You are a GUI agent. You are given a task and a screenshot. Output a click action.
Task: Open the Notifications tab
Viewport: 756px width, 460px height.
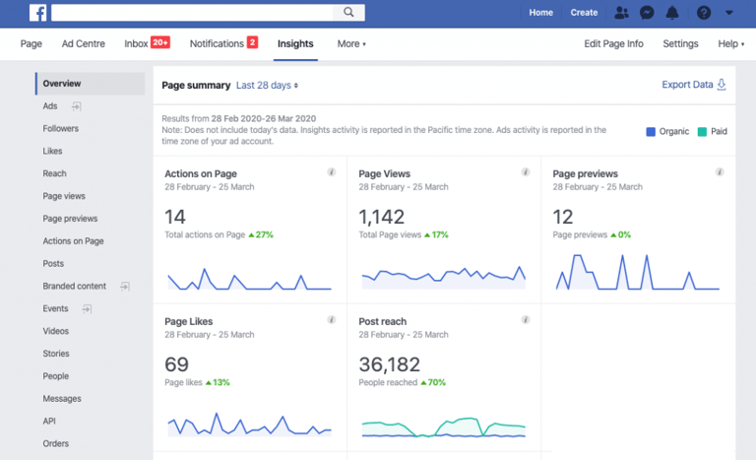click(217, 44)
